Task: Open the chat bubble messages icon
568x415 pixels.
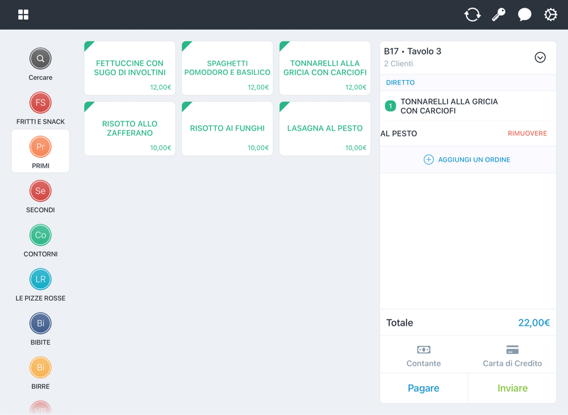Action: click(524, 15)
